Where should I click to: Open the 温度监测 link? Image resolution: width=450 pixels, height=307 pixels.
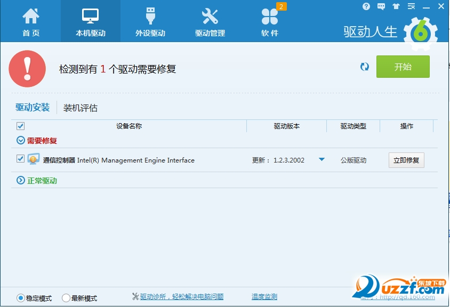pyautogui.click(x=264, y=297)
